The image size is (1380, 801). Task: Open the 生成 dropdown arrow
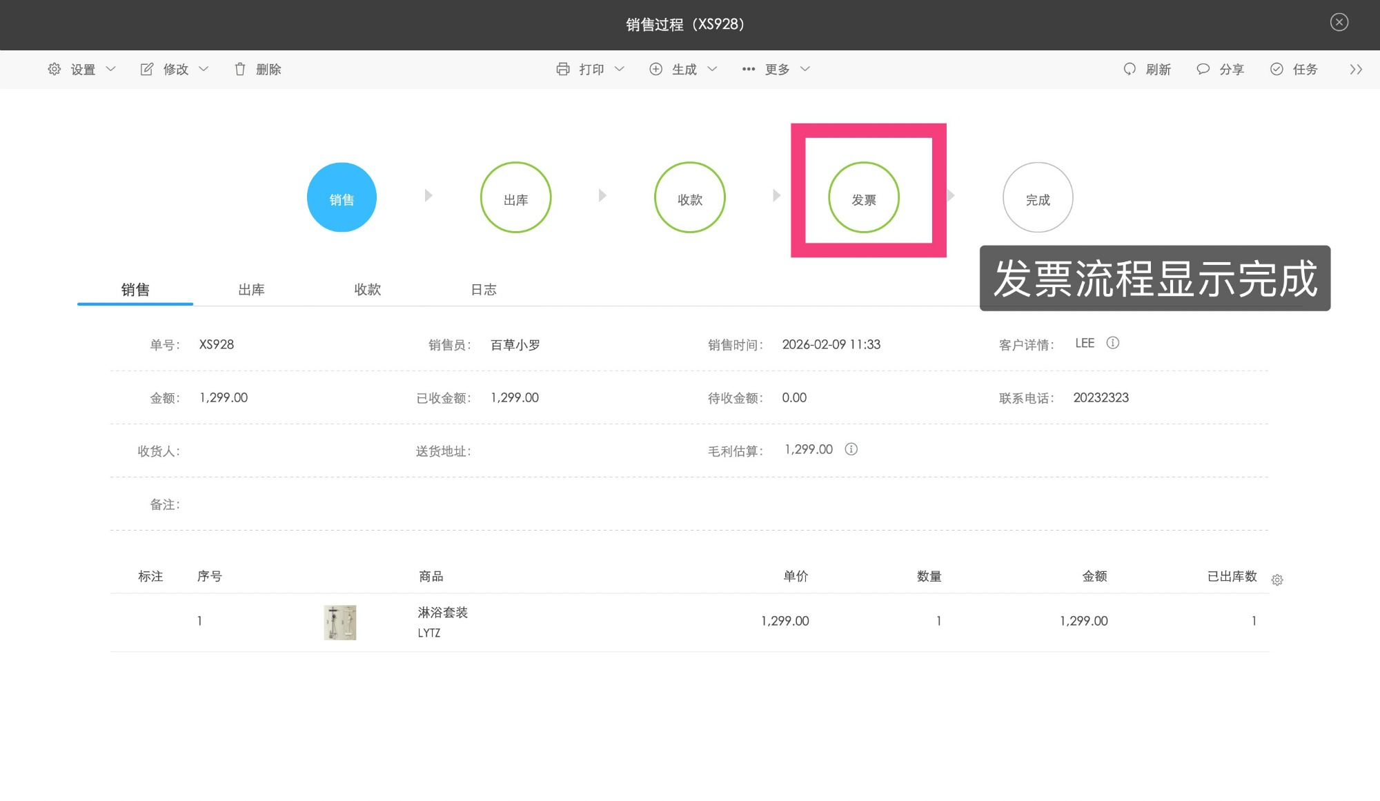pos(712,69)
